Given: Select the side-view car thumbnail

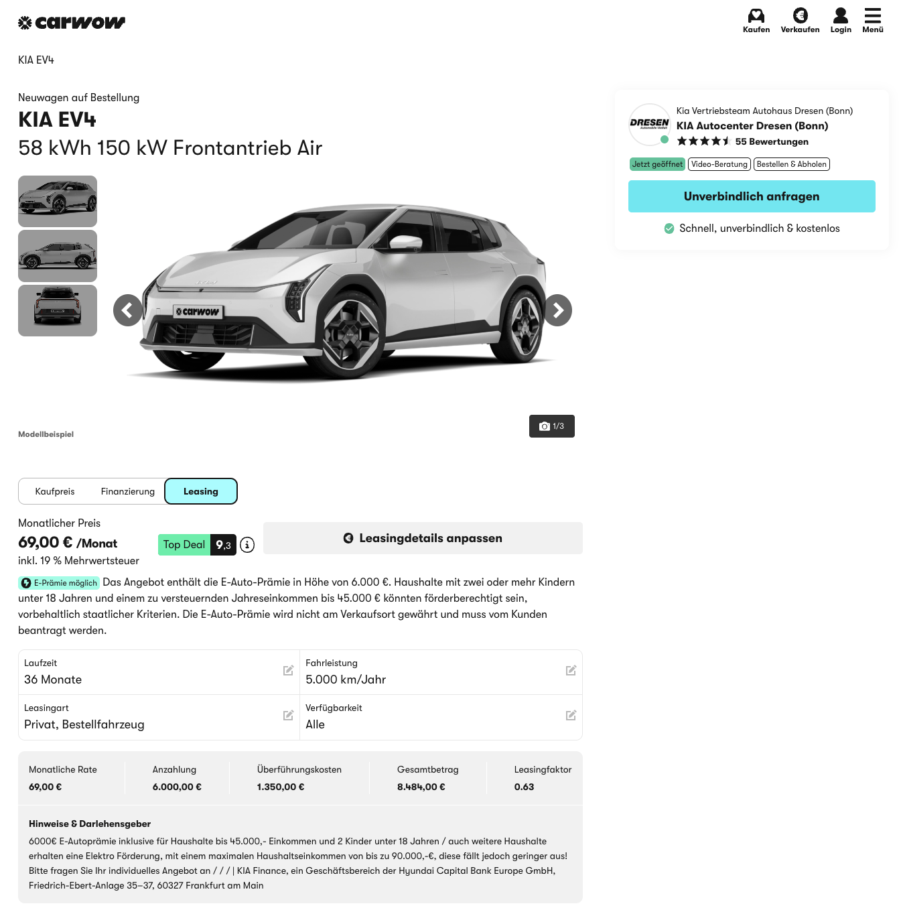Looking at the screenshot, I should pyautogui.click(x=58, y=256).
